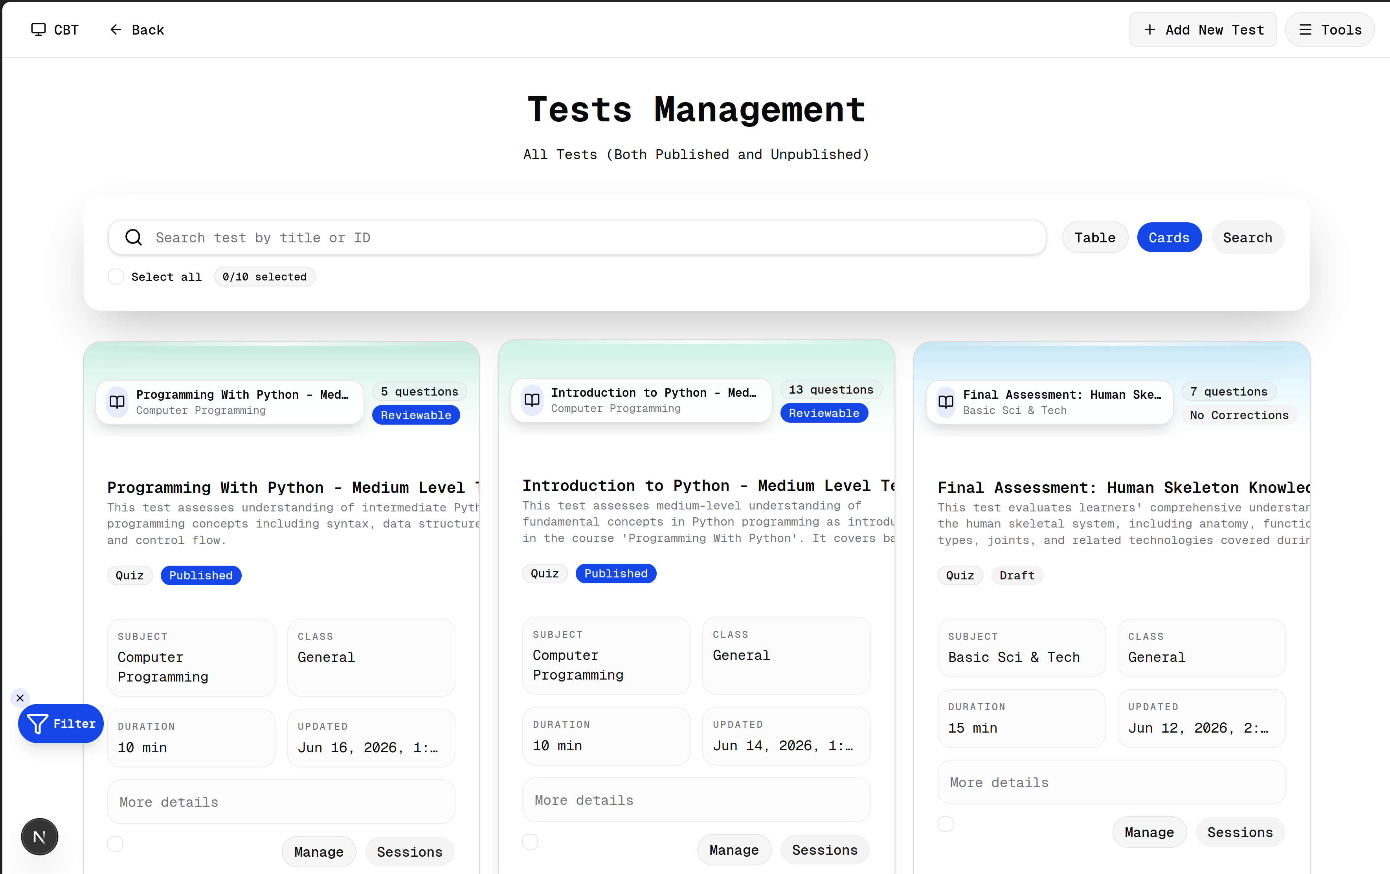Screen dimensions: 1390x874
Task: Click the No Corrections badge
Action: (1239, 415)
